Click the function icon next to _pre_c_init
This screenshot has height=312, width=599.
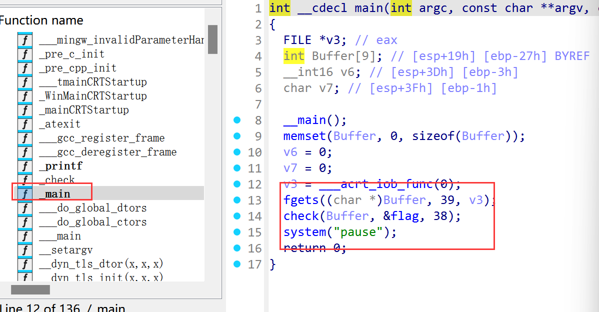[x=24, y=54]
